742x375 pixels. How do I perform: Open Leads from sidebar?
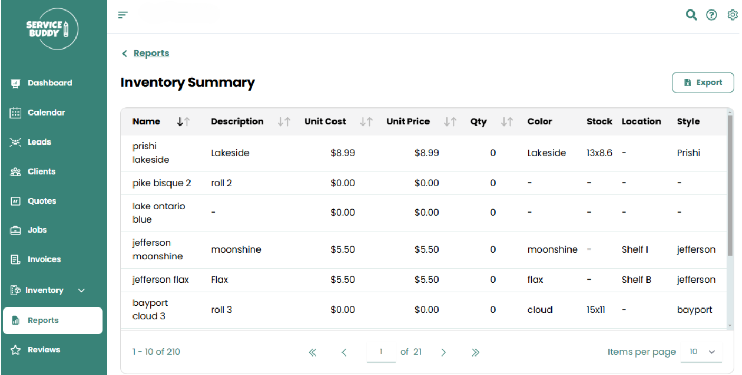pyautogui.click(x=40, y=142)
